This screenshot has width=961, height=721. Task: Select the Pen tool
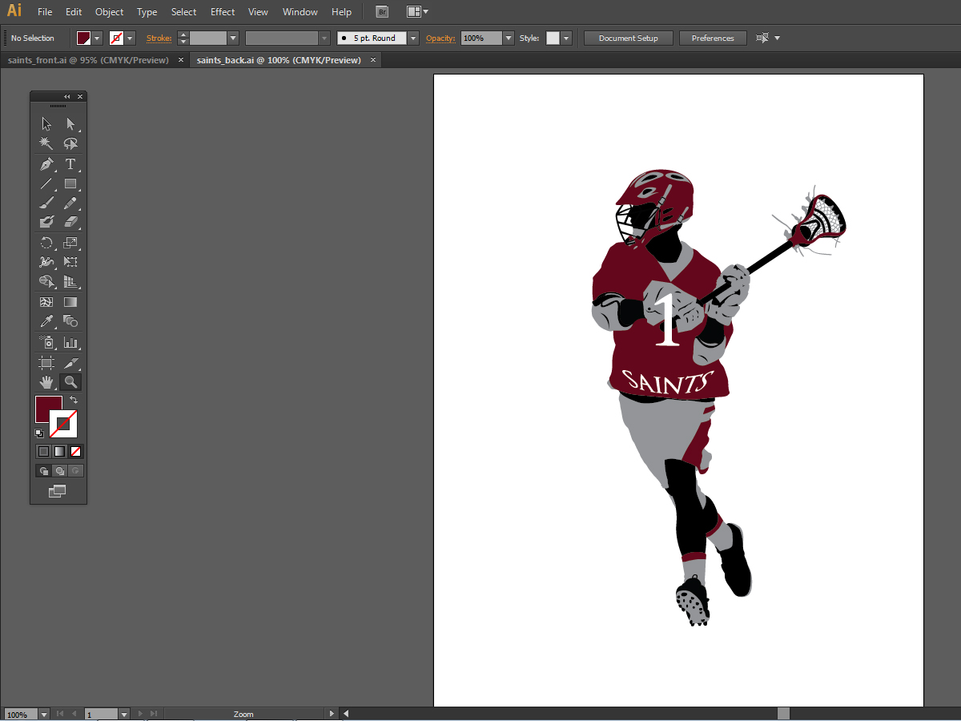46,164
